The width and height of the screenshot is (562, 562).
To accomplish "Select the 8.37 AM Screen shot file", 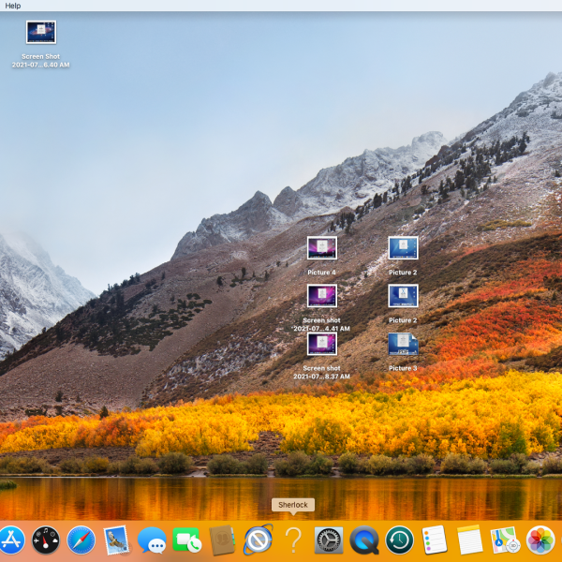I will pos(321,345).
